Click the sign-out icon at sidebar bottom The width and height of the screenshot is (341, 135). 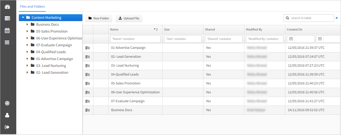(x=7, y=127)
